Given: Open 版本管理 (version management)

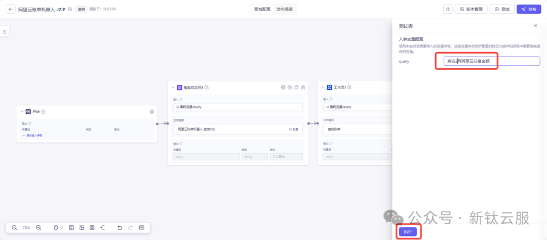Looking at the screenshot, I should coord(471,9).
